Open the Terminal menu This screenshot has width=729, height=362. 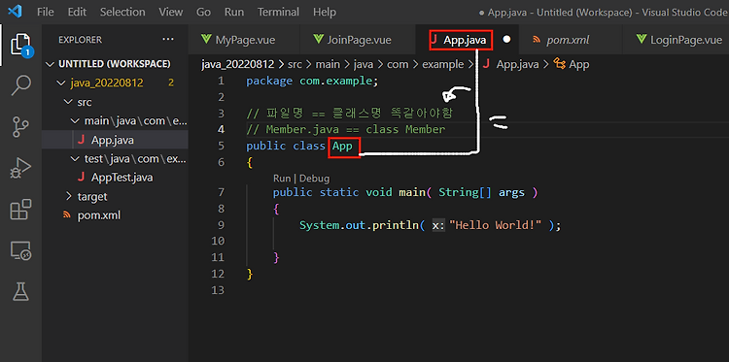pyautogui.click(x=278, y=12)
